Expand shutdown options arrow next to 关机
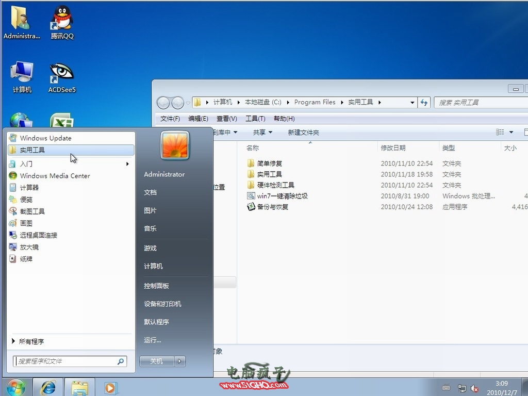 [x=180, y=361]
